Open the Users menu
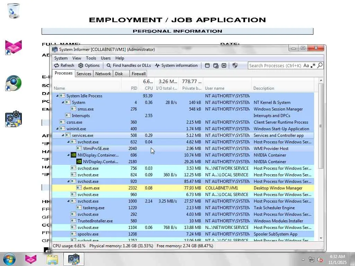This screenshot has width=355, height=266. pos(106,58)
